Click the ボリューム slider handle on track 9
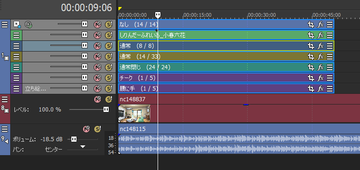 click(74, 139)
